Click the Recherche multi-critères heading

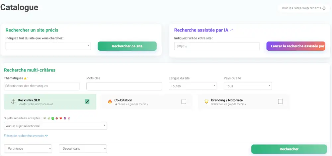click(30, 70)
